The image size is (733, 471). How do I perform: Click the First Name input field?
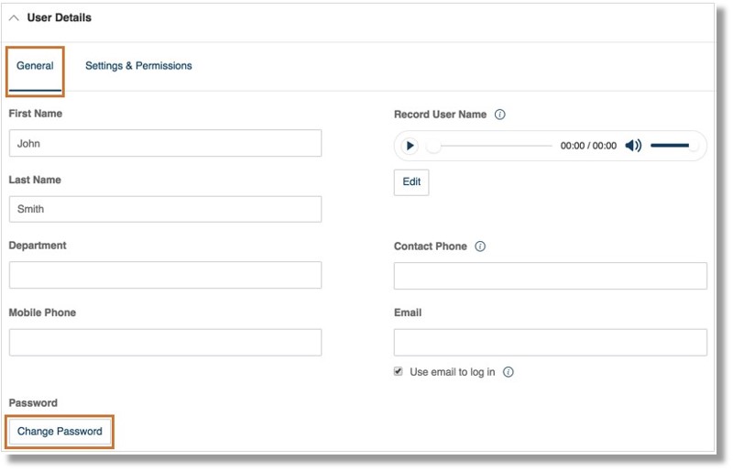(165, 144)
